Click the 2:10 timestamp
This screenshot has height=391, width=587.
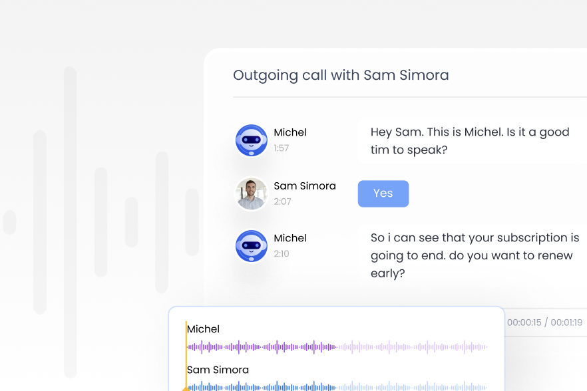point(281,253)
